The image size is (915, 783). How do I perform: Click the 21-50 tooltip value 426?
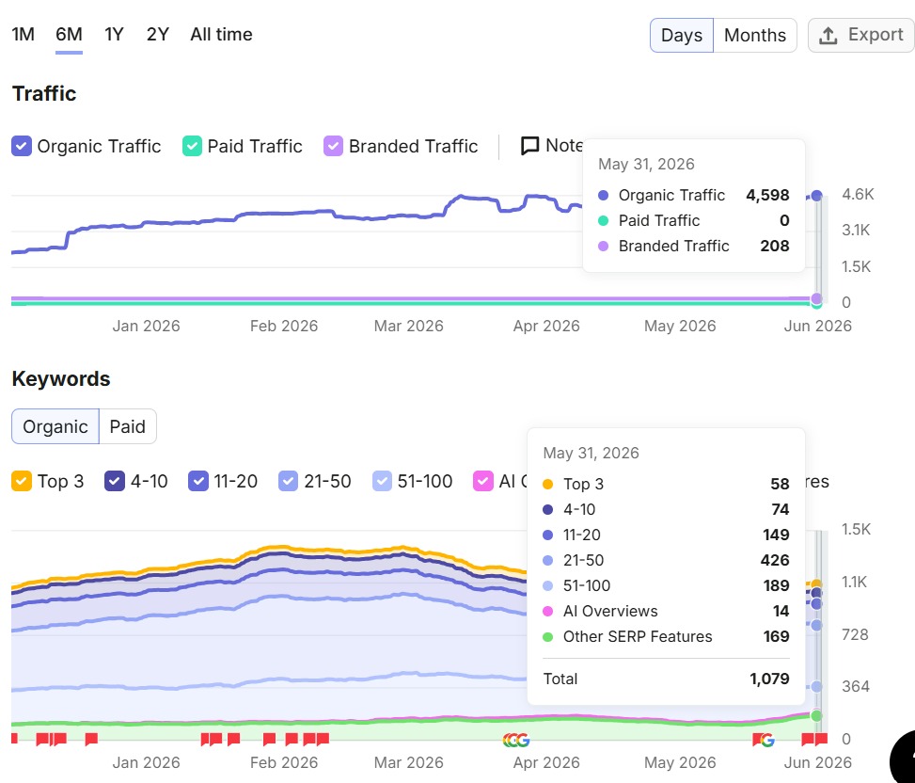coord(775,560)
